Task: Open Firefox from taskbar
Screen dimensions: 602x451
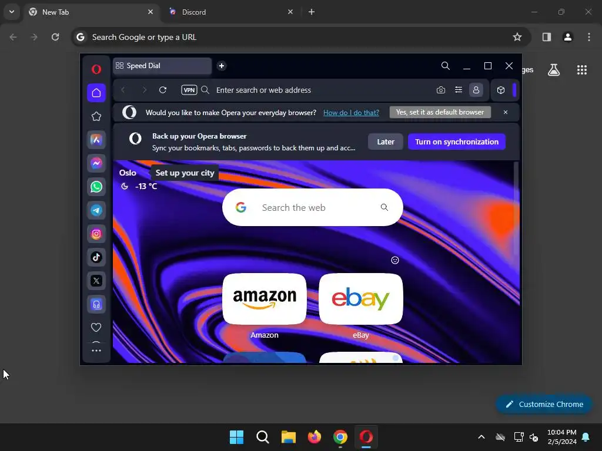Action: pos(315,437)
